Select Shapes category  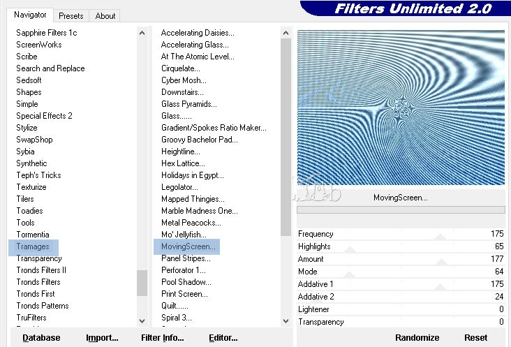pos(29,92)
